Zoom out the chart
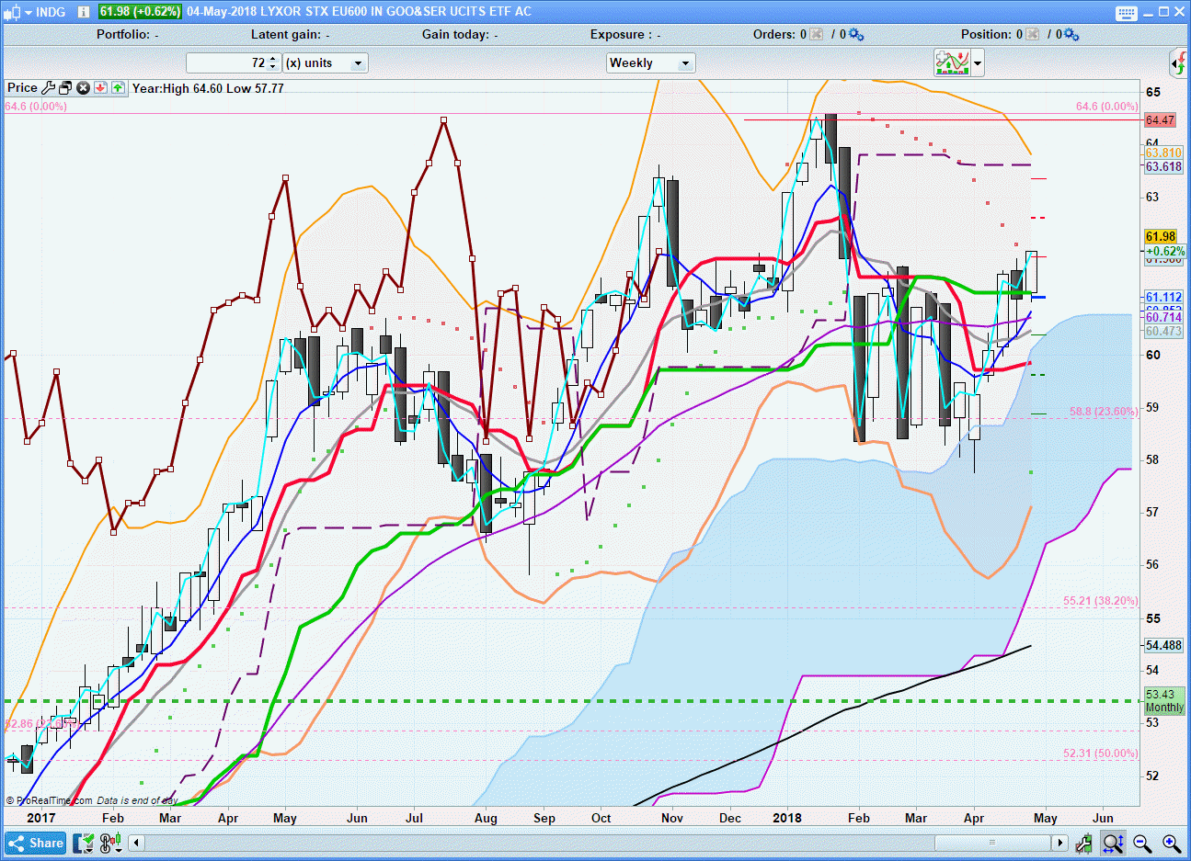The height and width of the screenshot is (861, 1191). tap(1142, 843)
